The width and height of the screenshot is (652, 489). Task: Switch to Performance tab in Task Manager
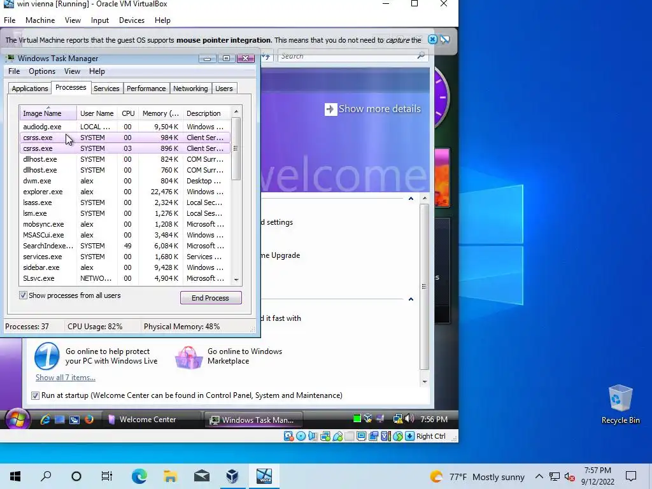tap(146, 88)
